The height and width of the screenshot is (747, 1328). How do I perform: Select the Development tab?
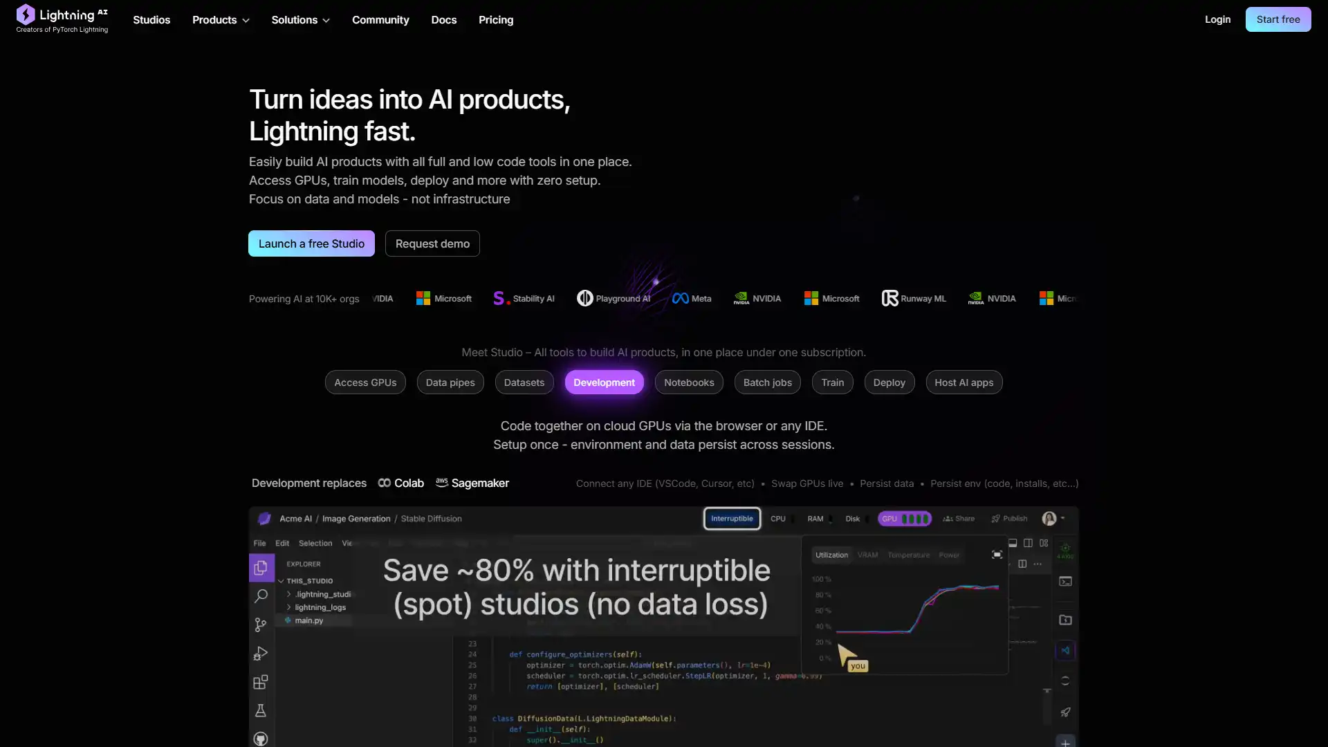(604, 381)
